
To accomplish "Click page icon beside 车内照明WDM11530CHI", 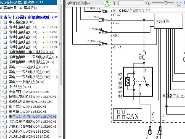I will click(x=5, y=106).
